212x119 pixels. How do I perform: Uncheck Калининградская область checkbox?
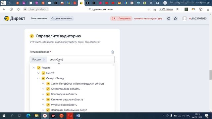48,99
